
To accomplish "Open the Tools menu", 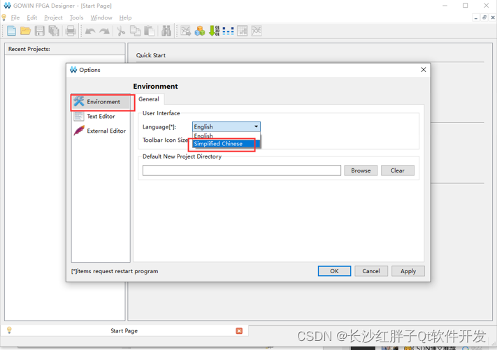I will click(x=76, y=17).
